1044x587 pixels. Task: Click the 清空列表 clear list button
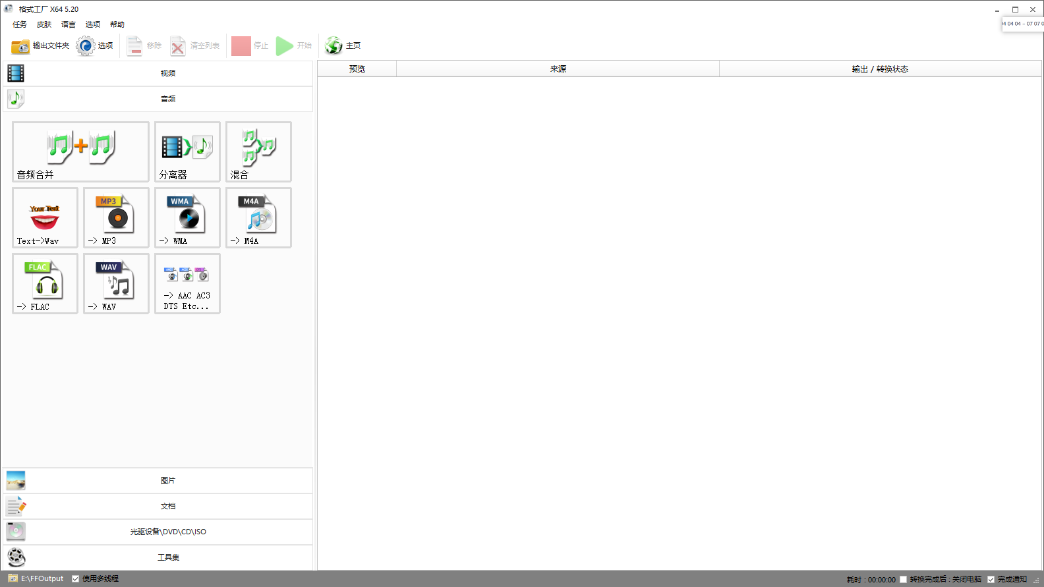coord(195,45)
